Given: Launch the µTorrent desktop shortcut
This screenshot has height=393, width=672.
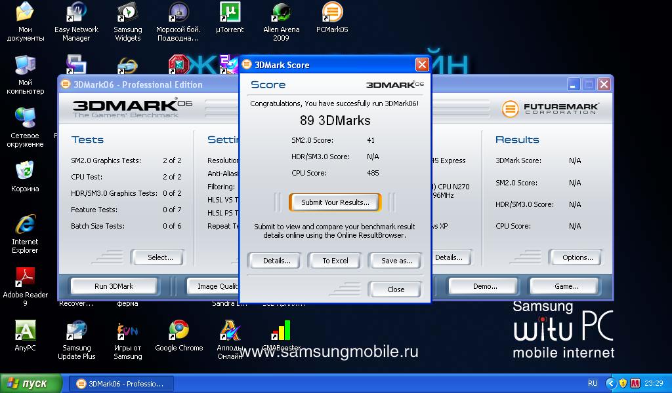Looking at the screenshot, I should point(230,18).
